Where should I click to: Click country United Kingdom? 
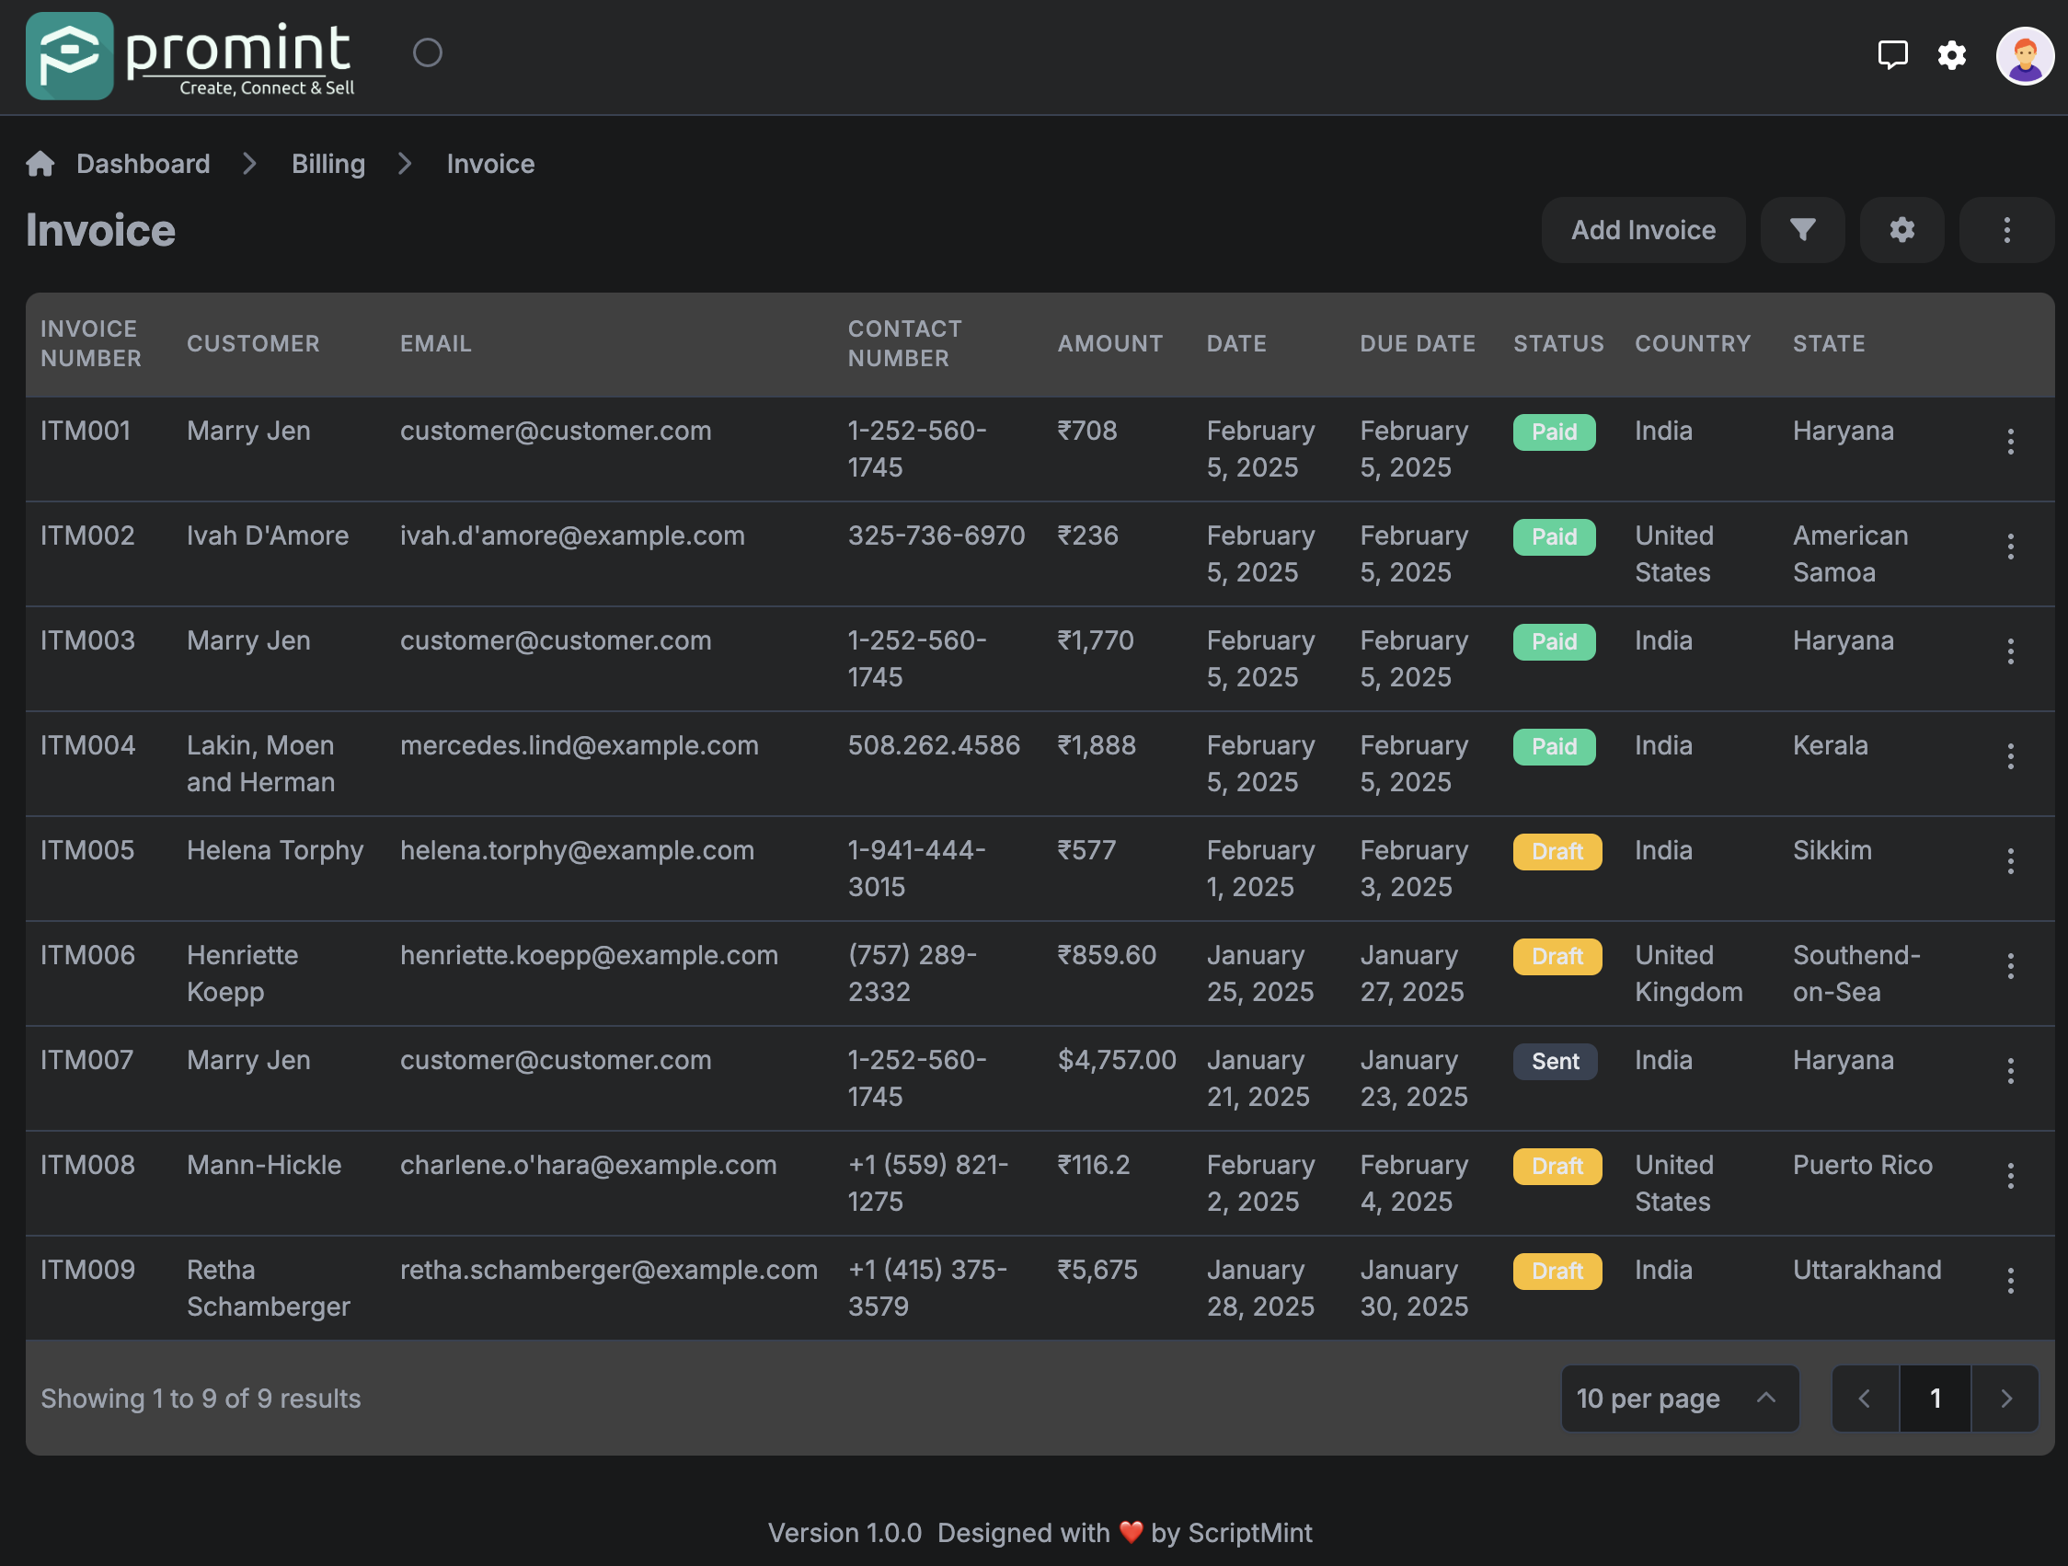tap(1688, 973)
